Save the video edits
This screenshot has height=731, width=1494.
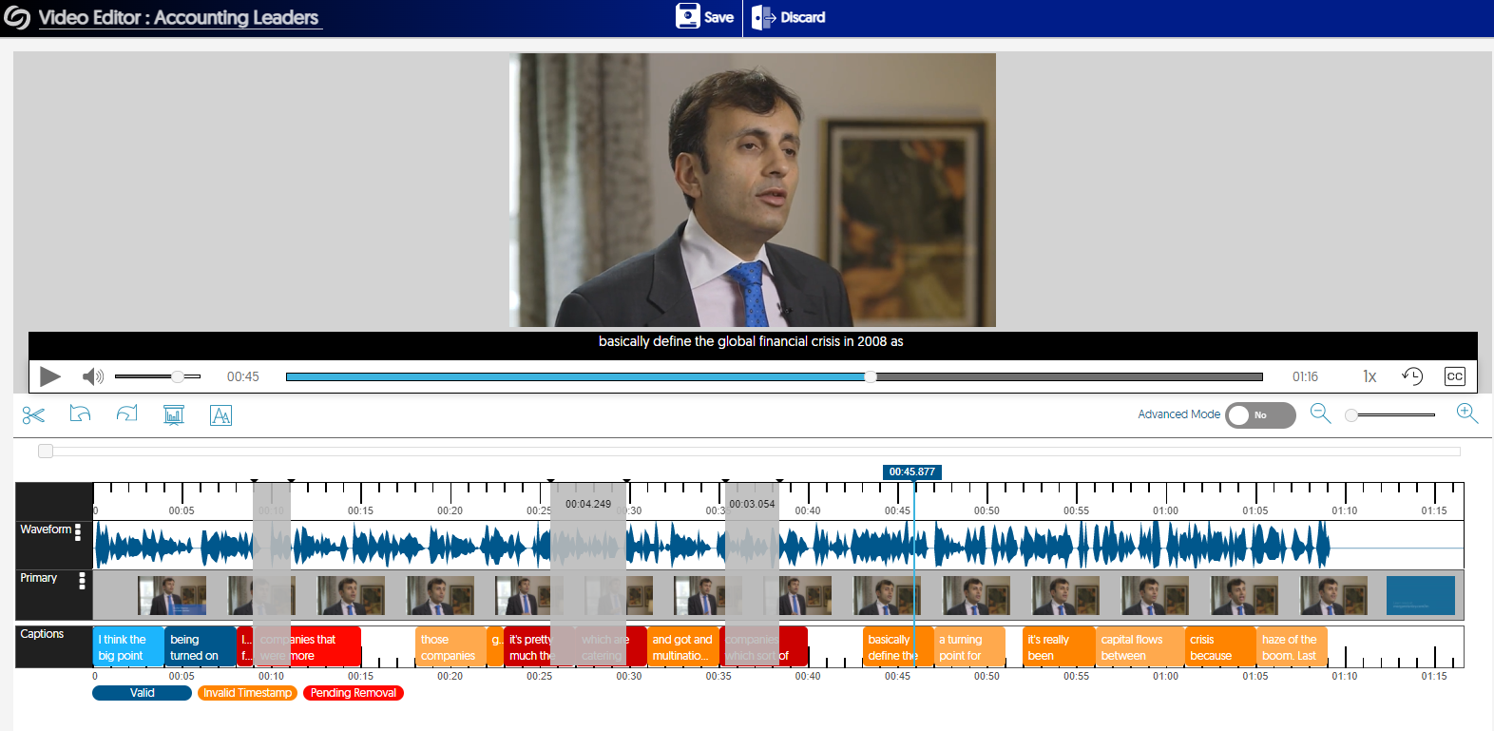pos(704,17)
